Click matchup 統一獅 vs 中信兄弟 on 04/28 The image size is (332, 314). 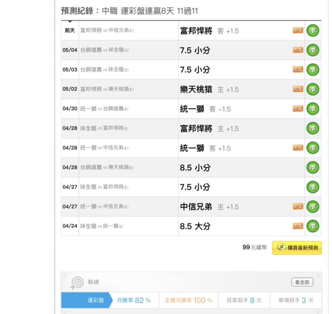tap(104, 148)
